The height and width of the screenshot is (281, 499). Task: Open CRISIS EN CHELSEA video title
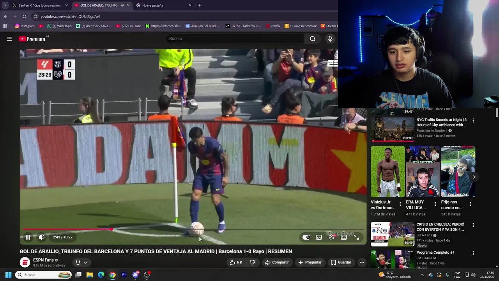440,227
